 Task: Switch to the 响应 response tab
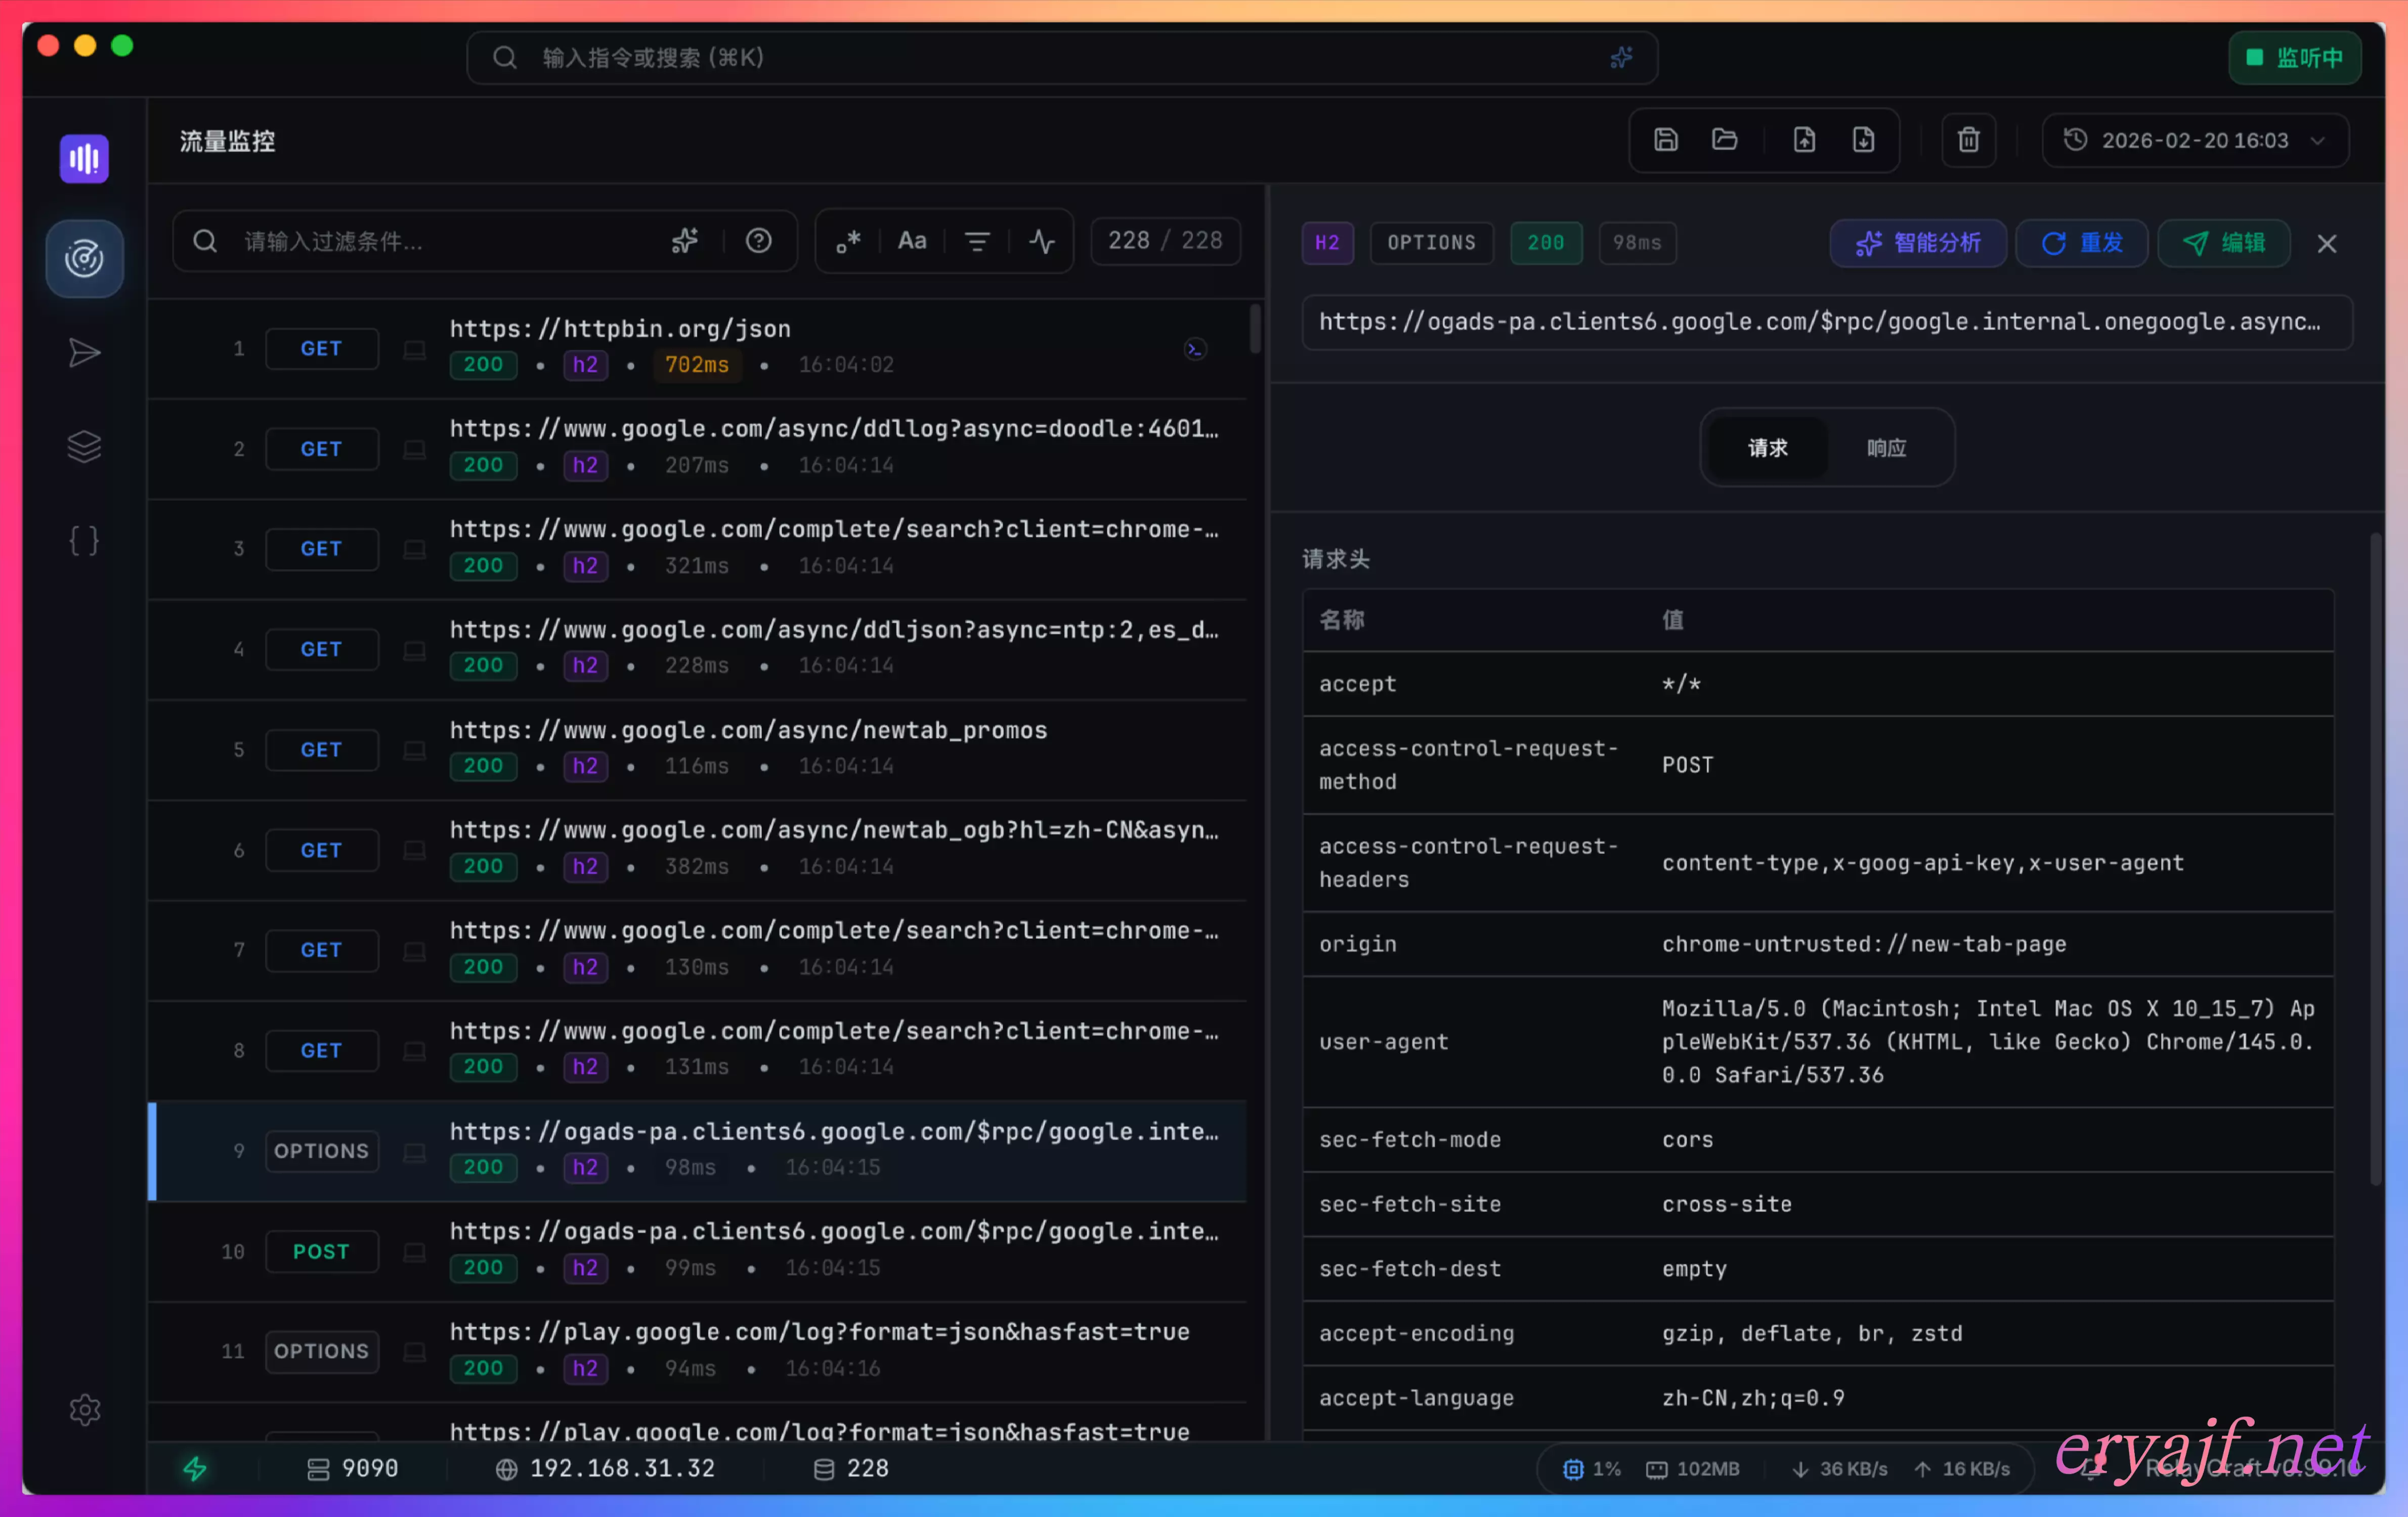(1886, 448)
